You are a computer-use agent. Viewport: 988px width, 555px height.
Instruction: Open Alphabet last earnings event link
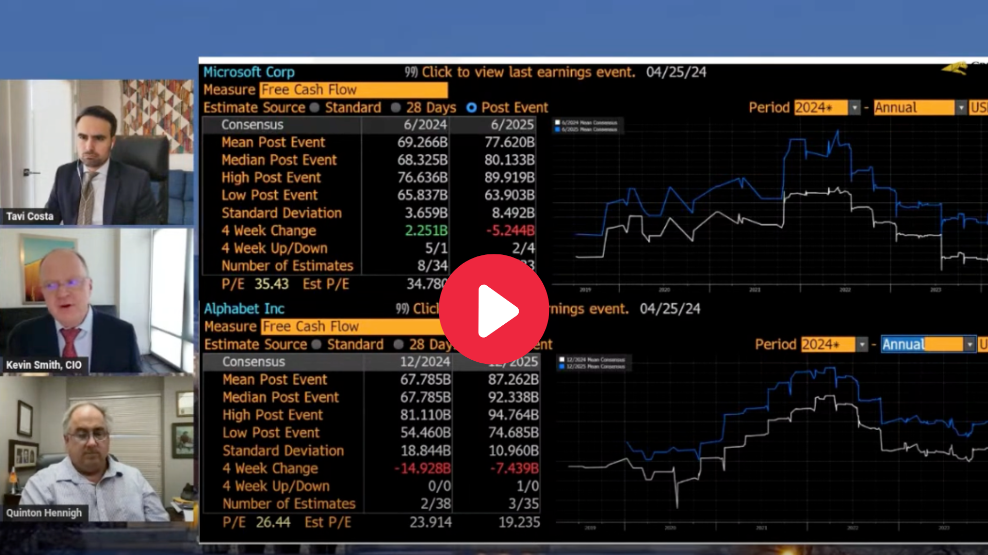512,309
